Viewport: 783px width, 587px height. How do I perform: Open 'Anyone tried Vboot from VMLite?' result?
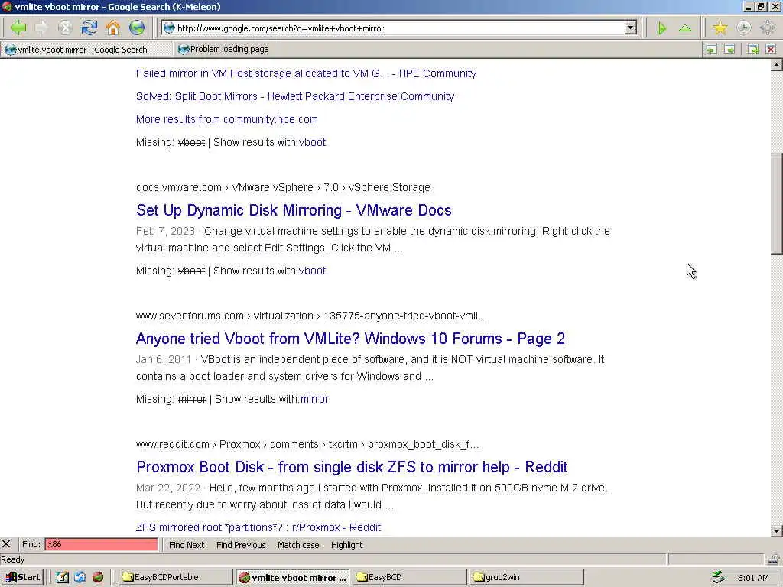(x=350, y=339)
